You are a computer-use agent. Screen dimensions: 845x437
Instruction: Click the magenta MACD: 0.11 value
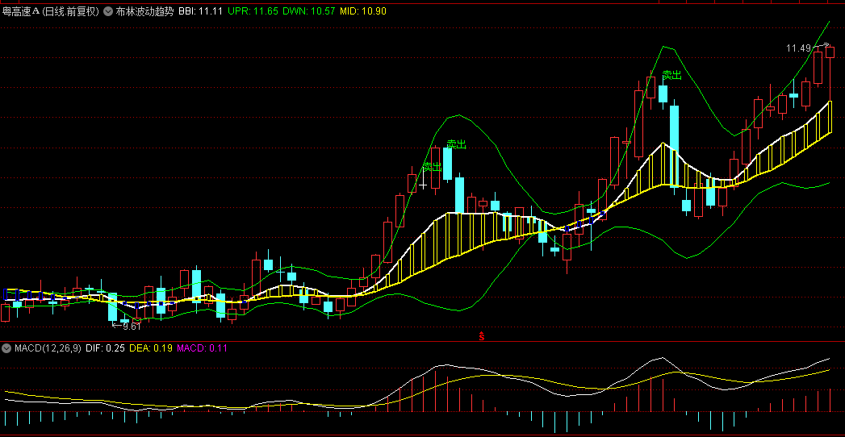[202, 348]
